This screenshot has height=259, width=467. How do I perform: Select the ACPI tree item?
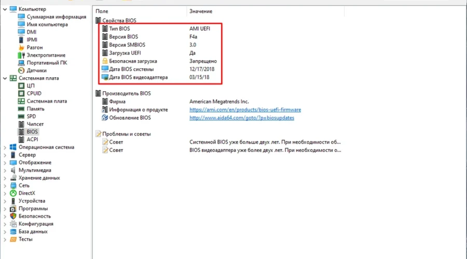32,139
